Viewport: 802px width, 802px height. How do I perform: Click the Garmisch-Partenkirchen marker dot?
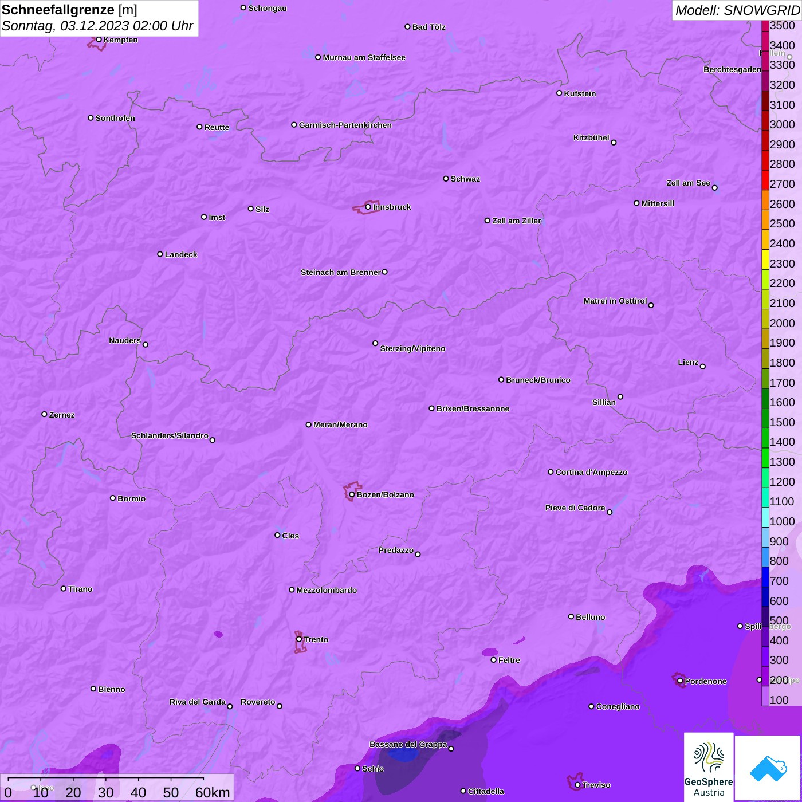tap(294, 125)
